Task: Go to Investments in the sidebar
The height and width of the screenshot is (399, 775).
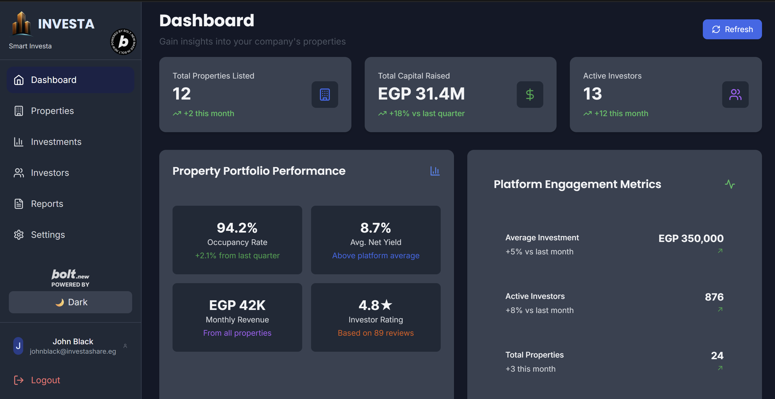Action: (x=56, y=142)
